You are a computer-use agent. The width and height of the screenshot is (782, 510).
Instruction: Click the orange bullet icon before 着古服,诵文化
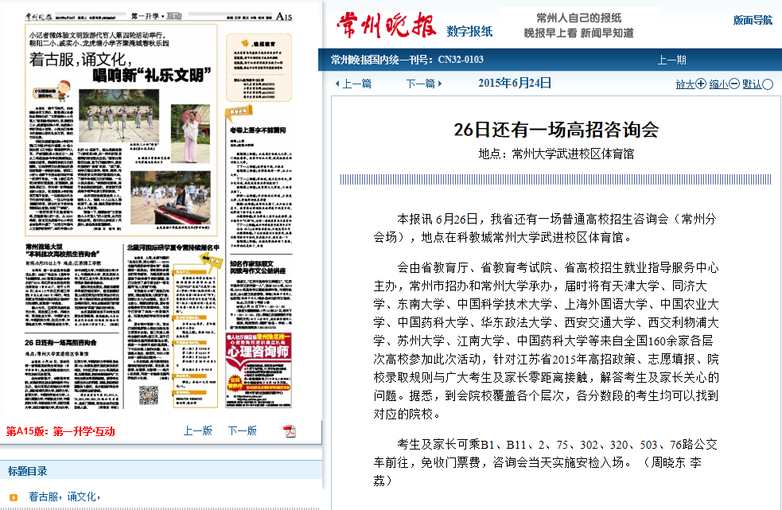(x=14, y=497)
